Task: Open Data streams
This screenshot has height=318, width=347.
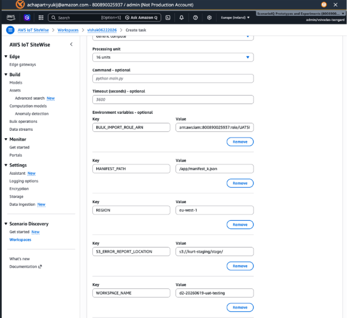Action: click(x=21, y=129)
